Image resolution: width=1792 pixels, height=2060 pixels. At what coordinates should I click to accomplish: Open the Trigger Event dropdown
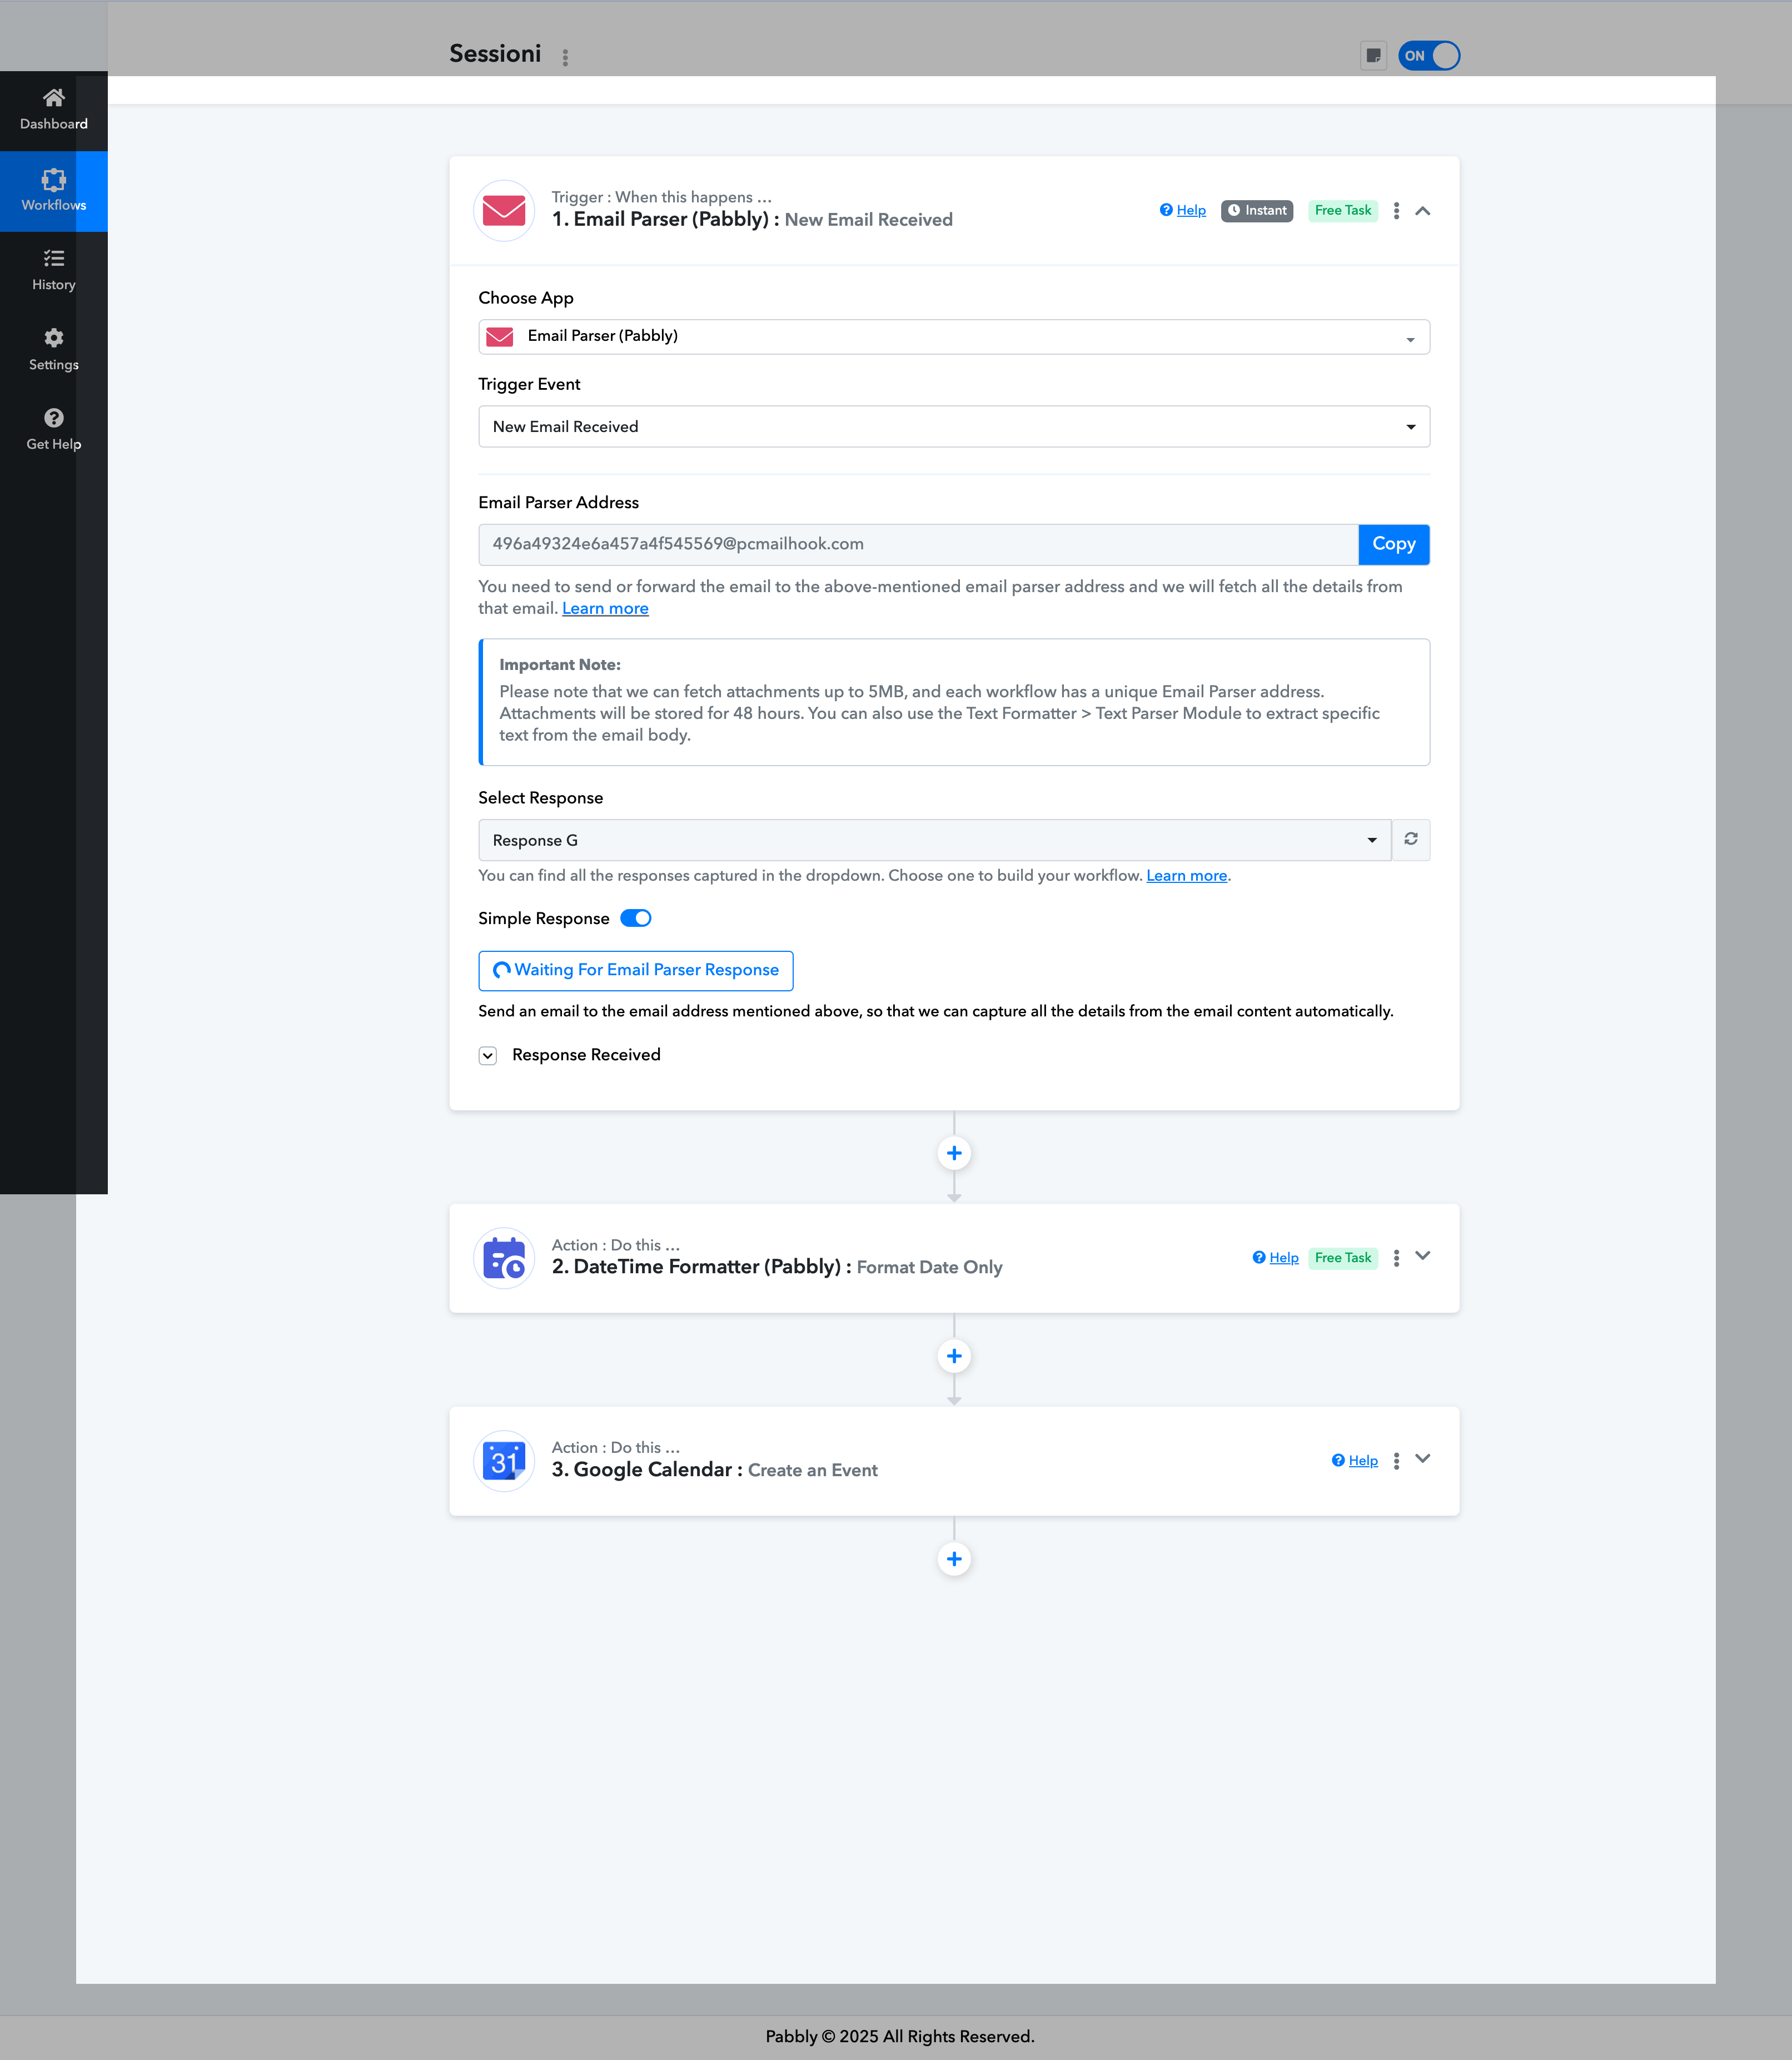click(954, 426)
